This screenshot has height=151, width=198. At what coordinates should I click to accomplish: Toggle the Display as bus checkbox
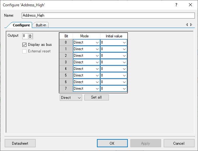(x=24, y=45)
